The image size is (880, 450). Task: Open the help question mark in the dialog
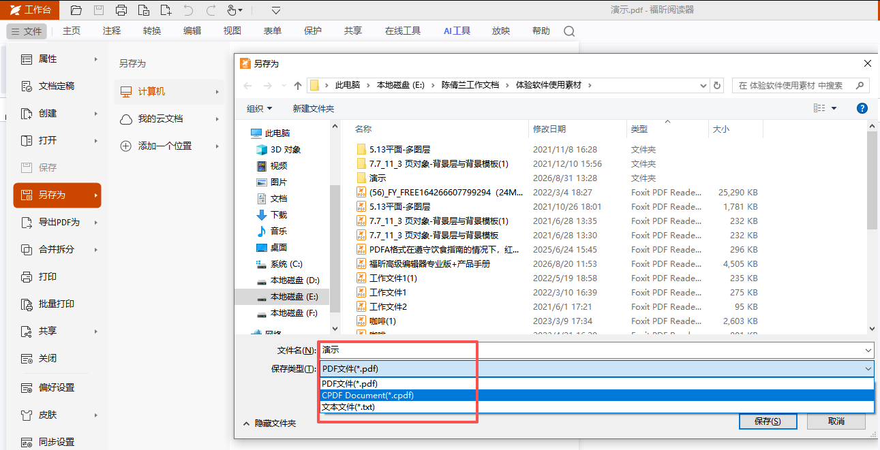click(862, 108)
